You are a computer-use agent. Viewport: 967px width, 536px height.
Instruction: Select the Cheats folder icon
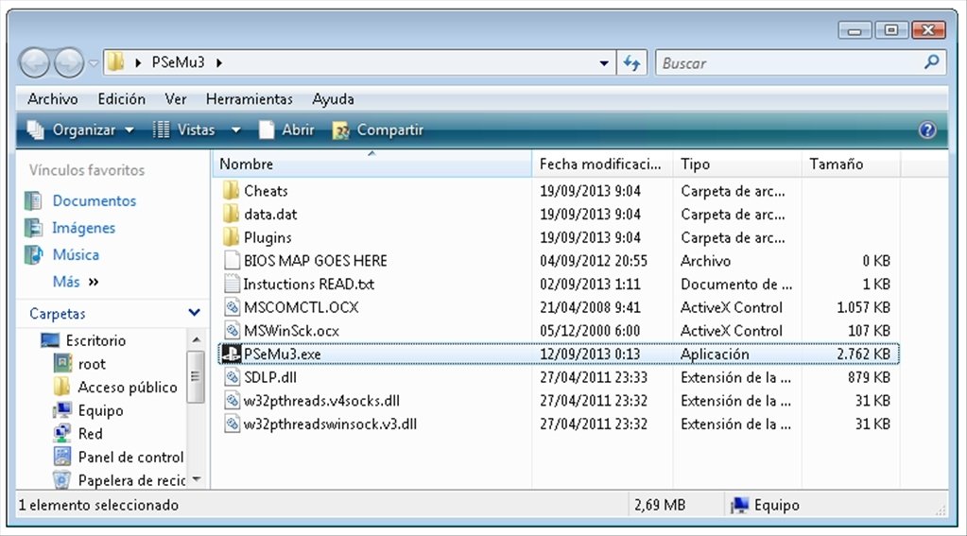[232, 191]
